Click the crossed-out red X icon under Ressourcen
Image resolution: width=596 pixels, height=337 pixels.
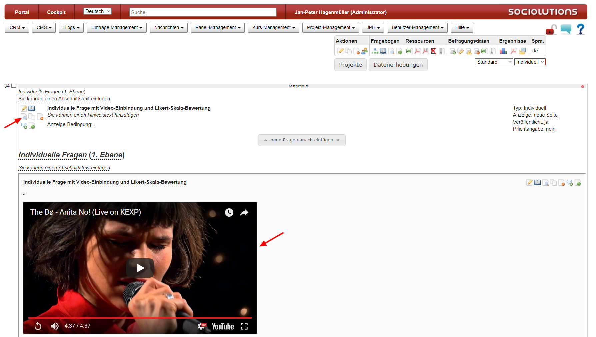(x=433, y=51)
